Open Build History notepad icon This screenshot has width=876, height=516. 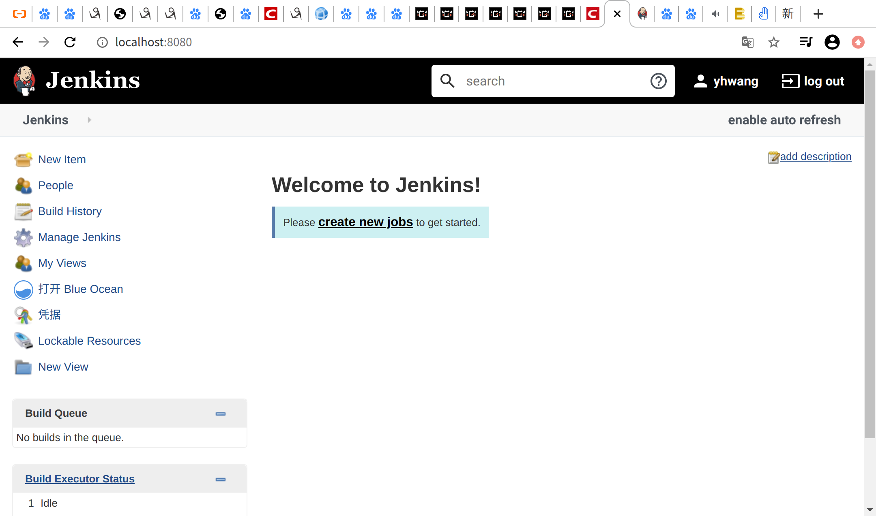click(x=23, y=211)
